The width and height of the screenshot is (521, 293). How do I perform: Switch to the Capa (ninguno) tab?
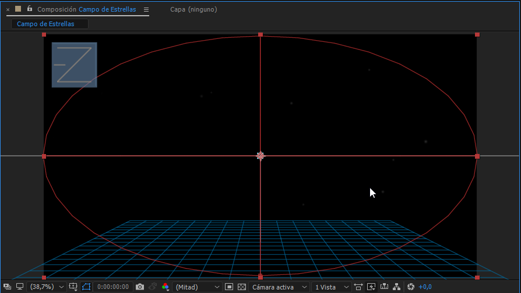pos(193,9)
